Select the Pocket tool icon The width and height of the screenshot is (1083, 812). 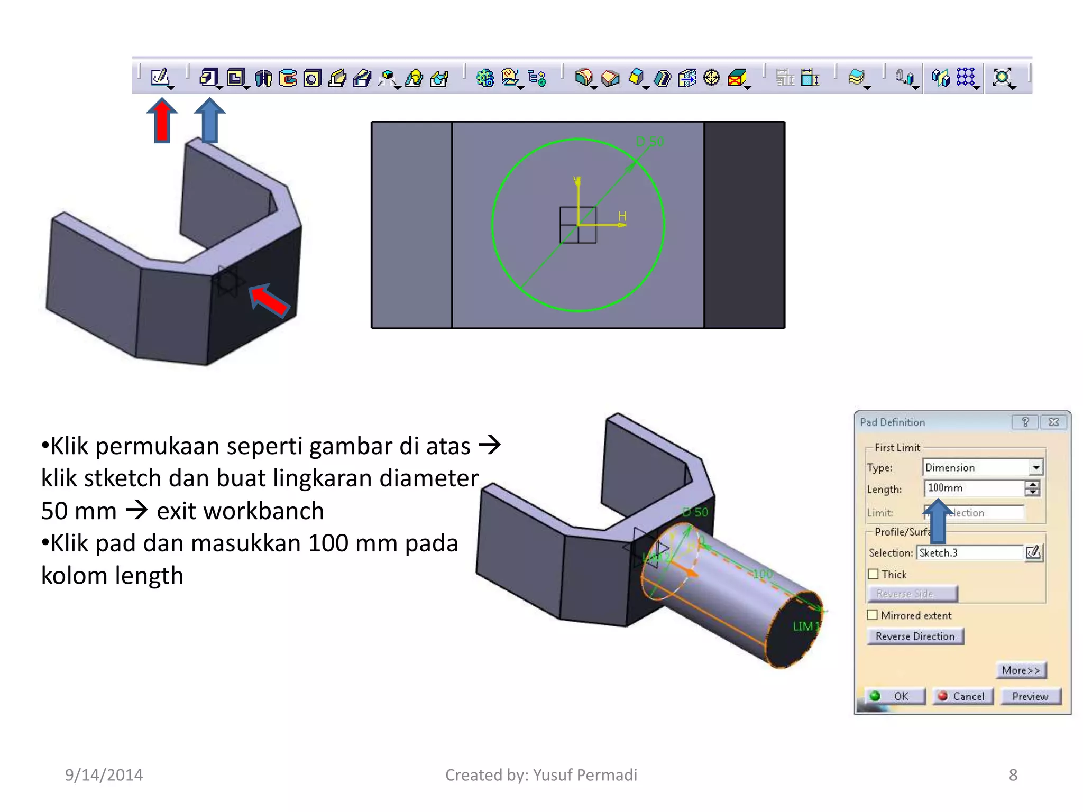point(235,77)
